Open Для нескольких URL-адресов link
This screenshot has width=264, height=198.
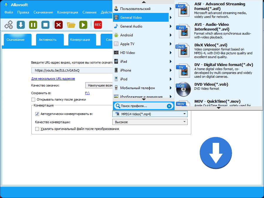(53, 79)
